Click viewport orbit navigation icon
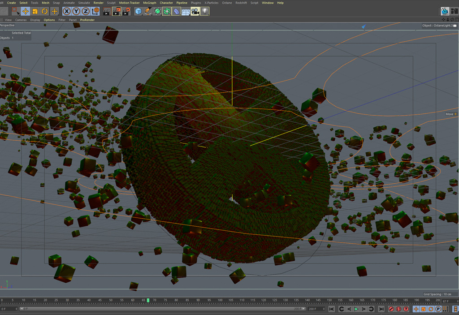459x315 pixels. tap(452, 20)
